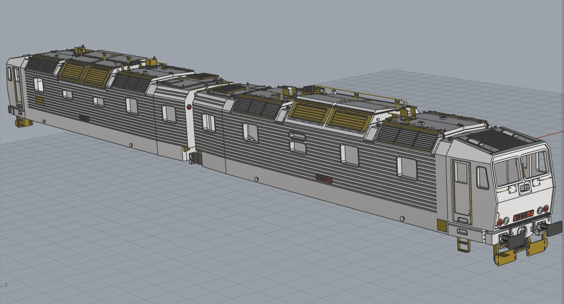Viewport: 564px width, 304px height.
Task: Select the red marker light between the two units
Action: point(189,107)
